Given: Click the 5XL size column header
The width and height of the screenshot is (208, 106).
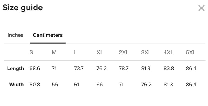Looking at the screenshot, I should [191, 53].
